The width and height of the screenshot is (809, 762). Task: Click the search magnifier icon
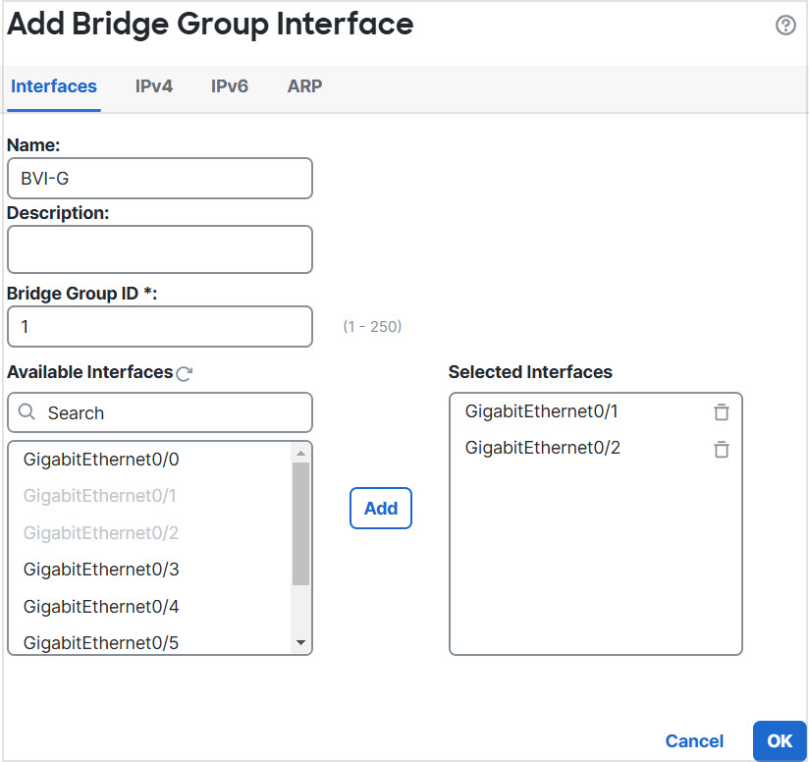click(x=27, y=413)
